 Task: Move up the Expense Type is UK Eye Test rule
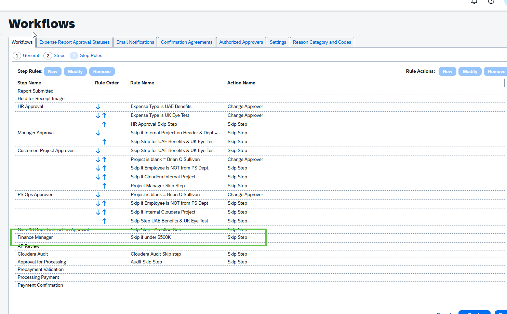[104, 115]
